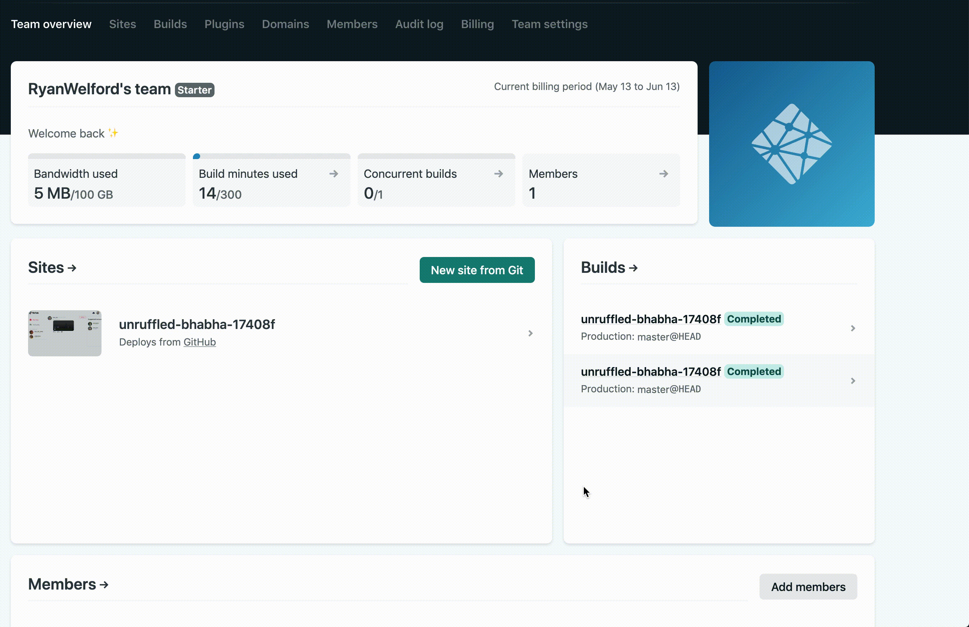Click the arrow beside Members section heading
Viewport: 969px width, 627px height.
[x=104, y=585]
